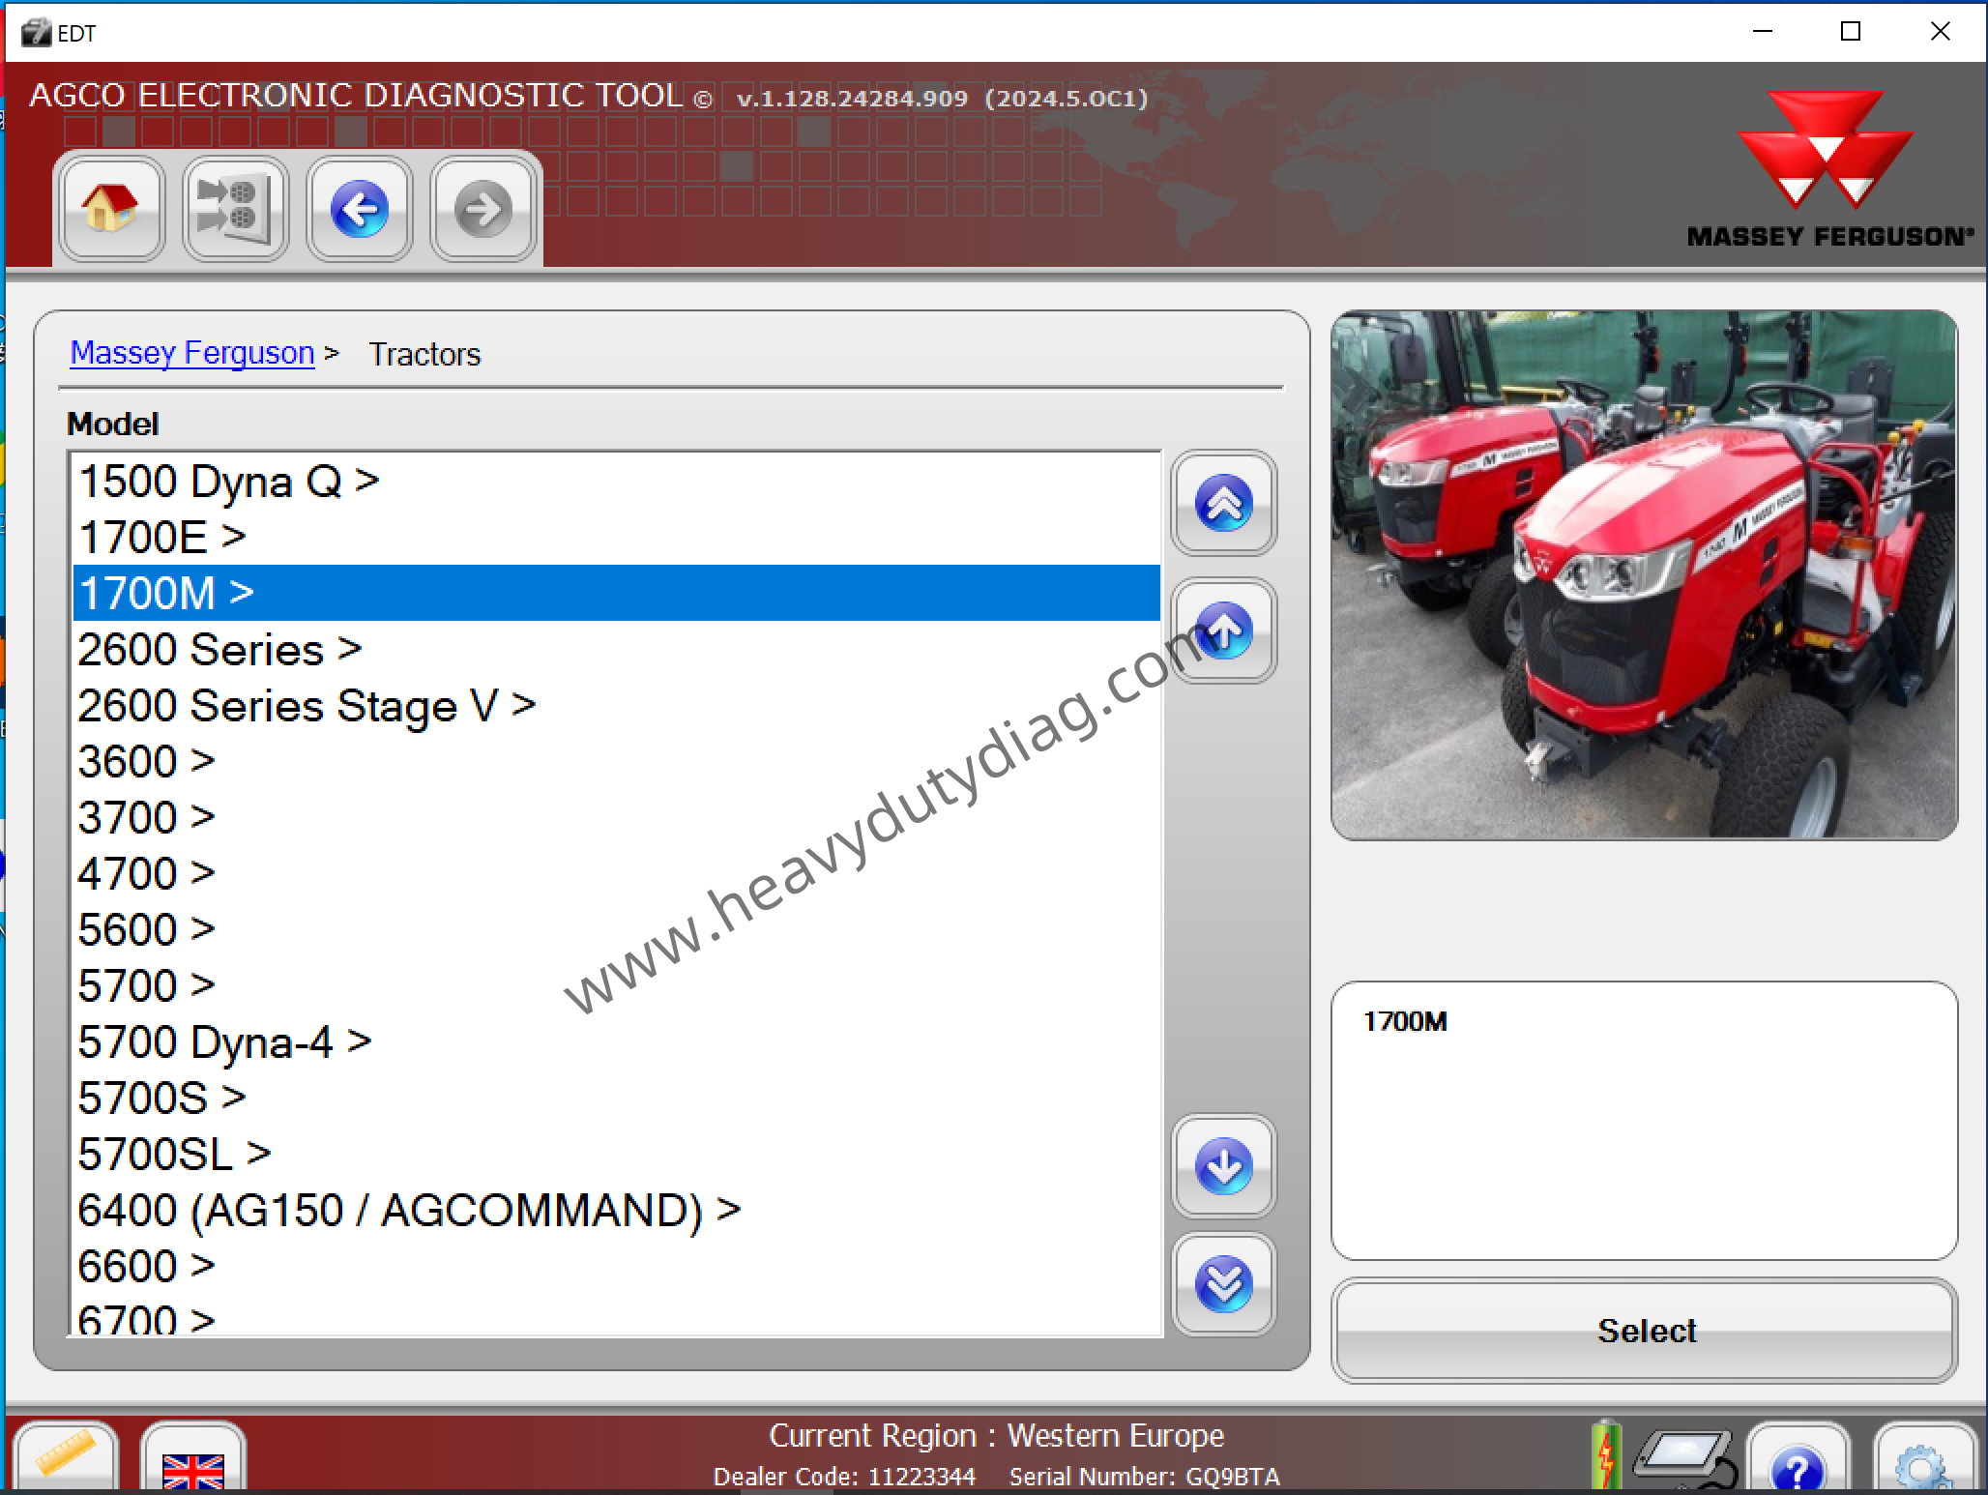Select the plain 5700 model row
Image resolution: width=1988 pixels, height=1495 pixels.
click(x=617, y=985)
